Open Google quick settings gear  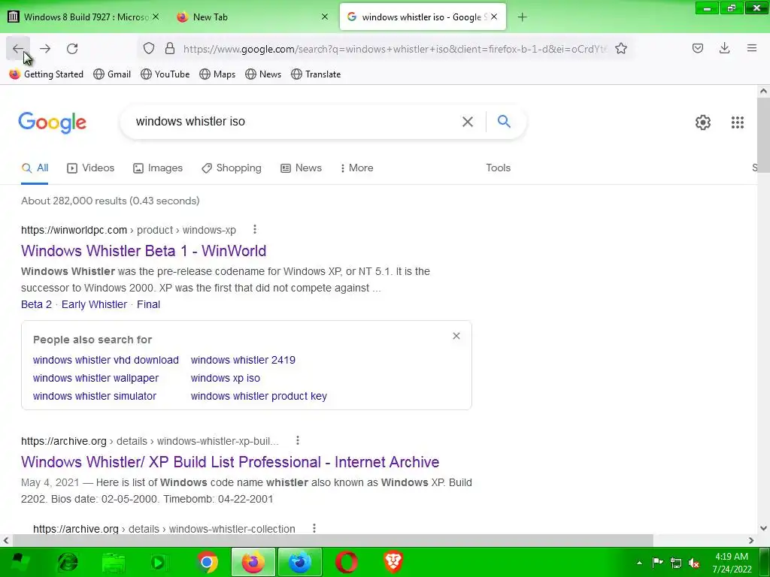(703, 122)
